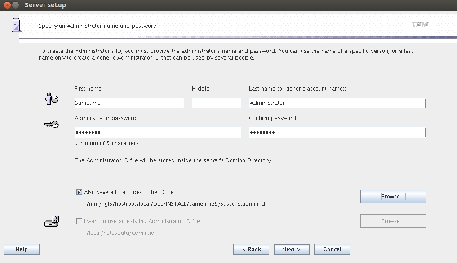
Task: Go Back to previous setup step
Action: coord(251,250)
